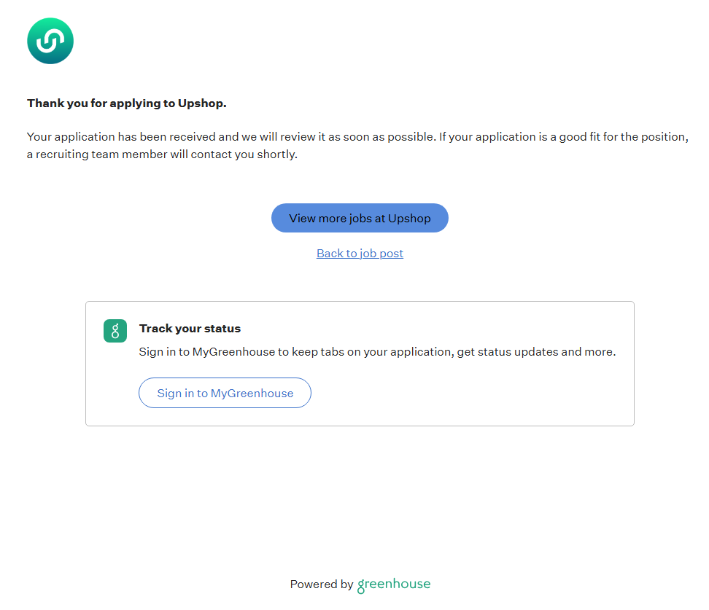Click the Upshop logo icon

click(x=50, y=41)
